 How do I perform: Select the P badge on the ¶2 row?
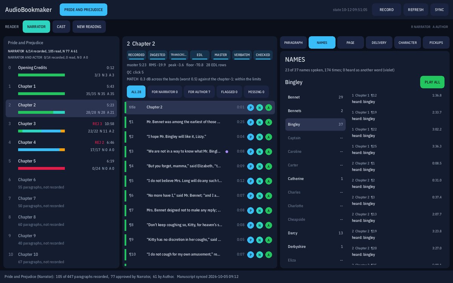coord(251,137)
